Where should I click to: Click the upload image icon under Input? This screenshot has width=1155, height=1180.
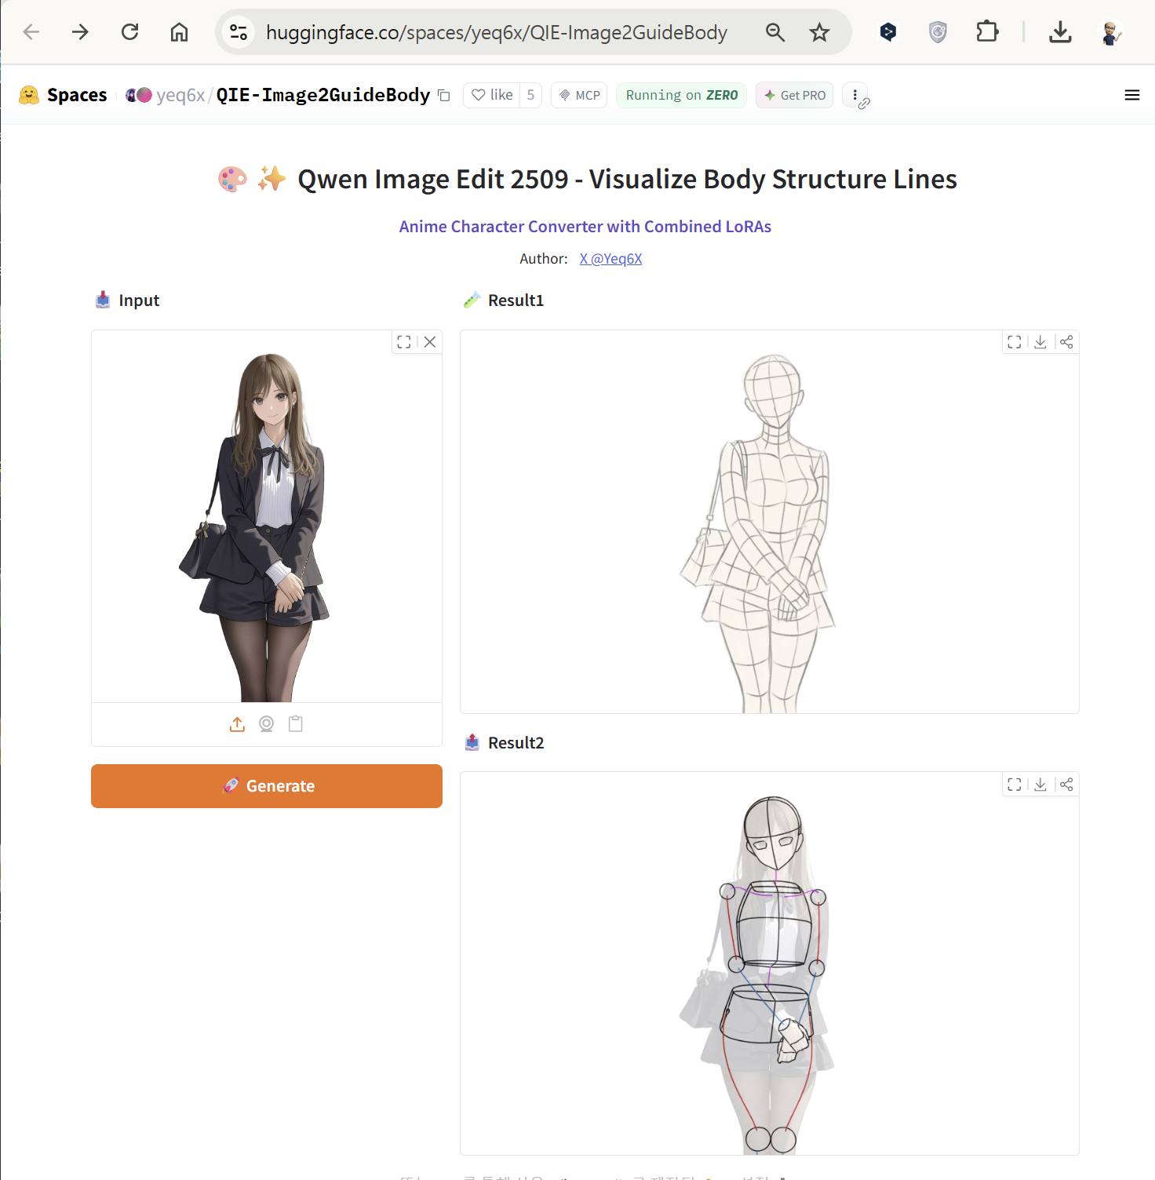coord(237,724)
